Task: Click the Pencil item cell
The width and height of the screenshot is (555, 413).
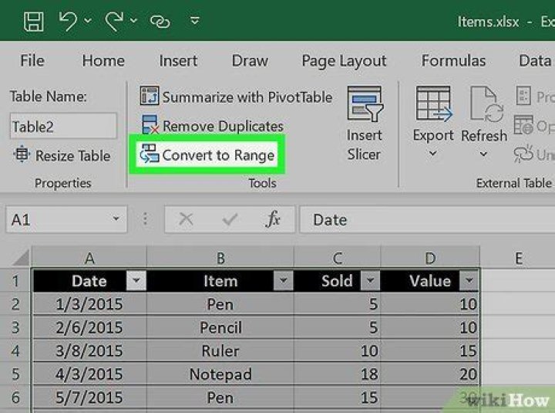Action: click(x=220, y=327)
